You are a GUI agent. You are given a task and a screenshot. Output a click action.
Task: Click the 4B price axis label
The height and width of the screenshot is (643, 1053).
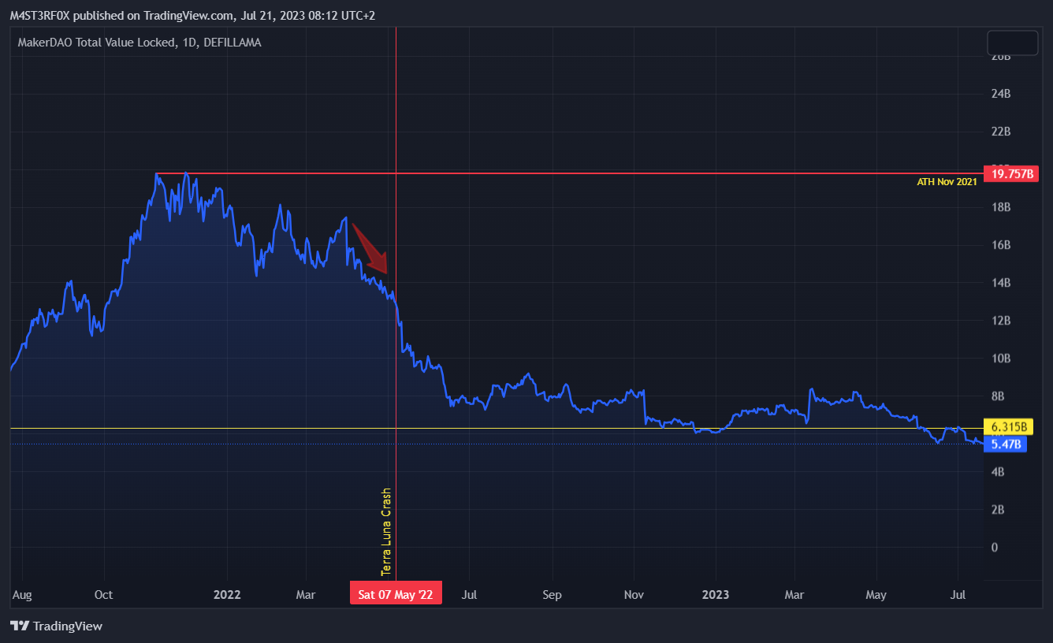pyautogui.click(x=998, y=472)
